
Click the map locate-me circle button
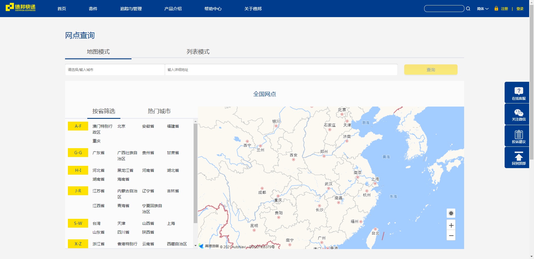(x=451, y=213)
